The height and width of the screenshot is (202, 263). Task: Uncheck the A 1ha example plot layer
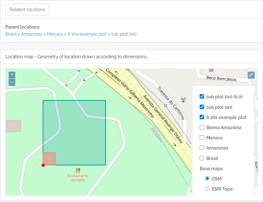(x=202, y=117)
